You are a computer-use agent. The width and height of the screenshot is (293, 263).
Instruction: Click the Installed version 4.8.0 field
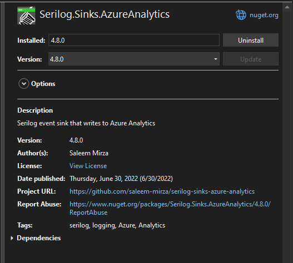(x=134, y=40)
